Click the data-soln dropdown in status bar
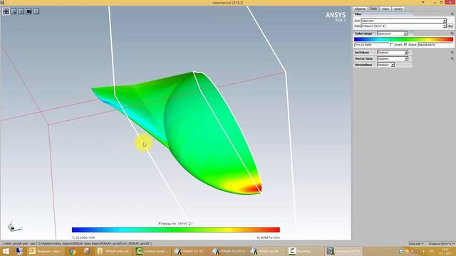Viewport: 456px width, 256px height. pyautogui.click(x=416, y=243)
